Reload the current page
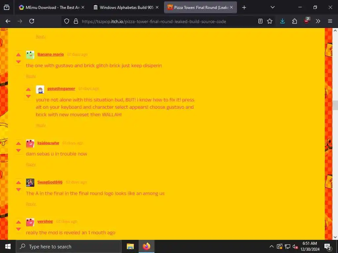This screenshot has height=253, width=338. pos(32,21)
